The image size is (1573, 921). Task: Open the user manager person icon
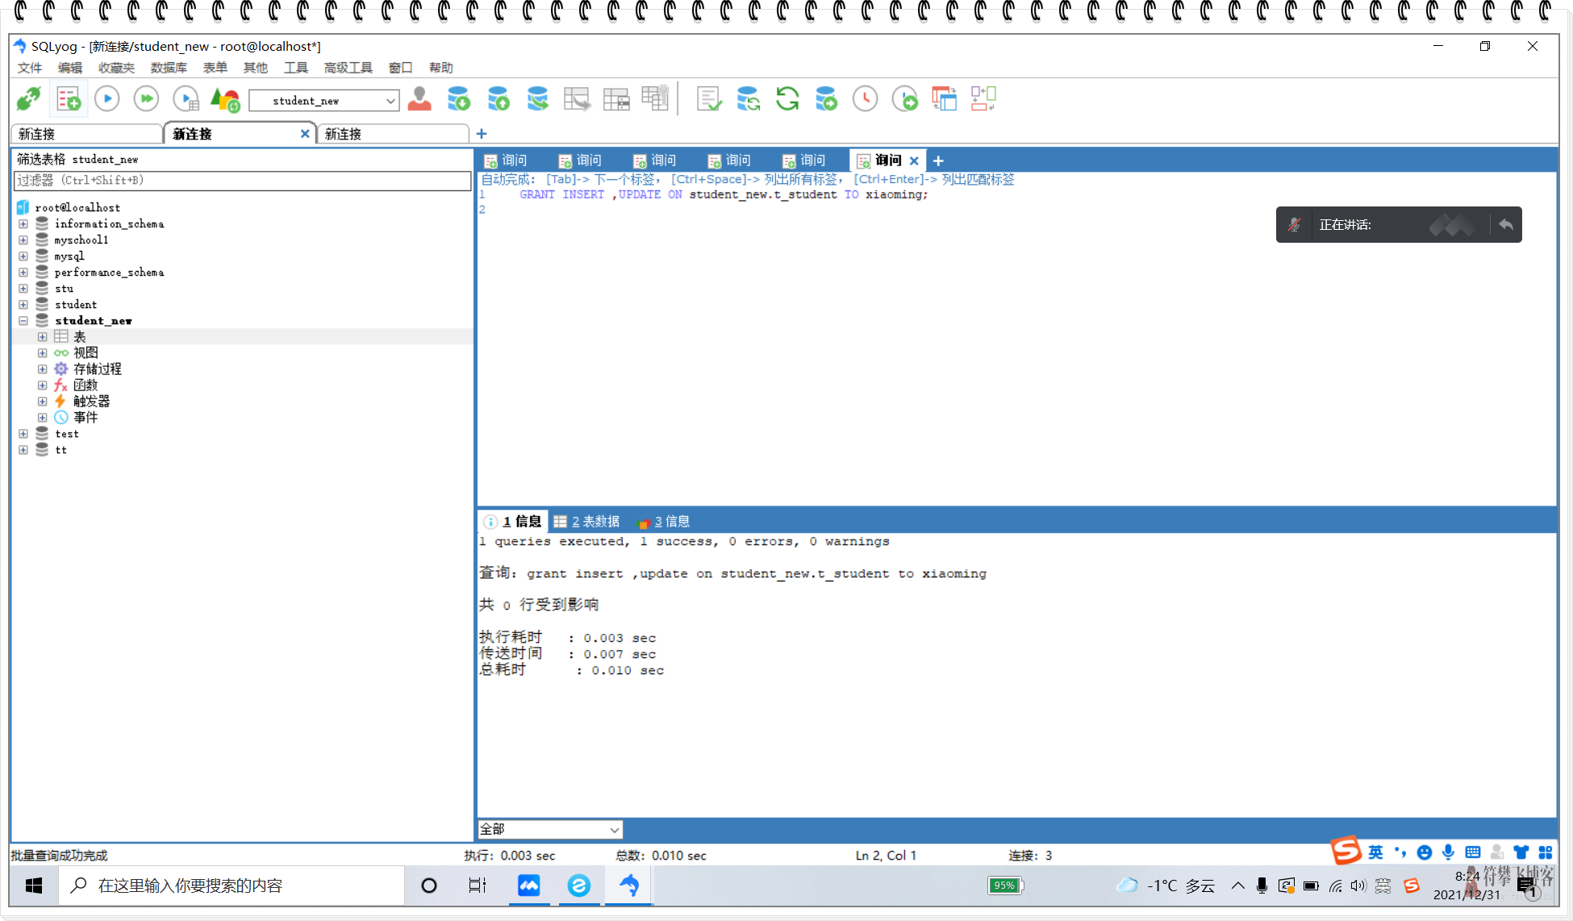[x=419, y=99]
